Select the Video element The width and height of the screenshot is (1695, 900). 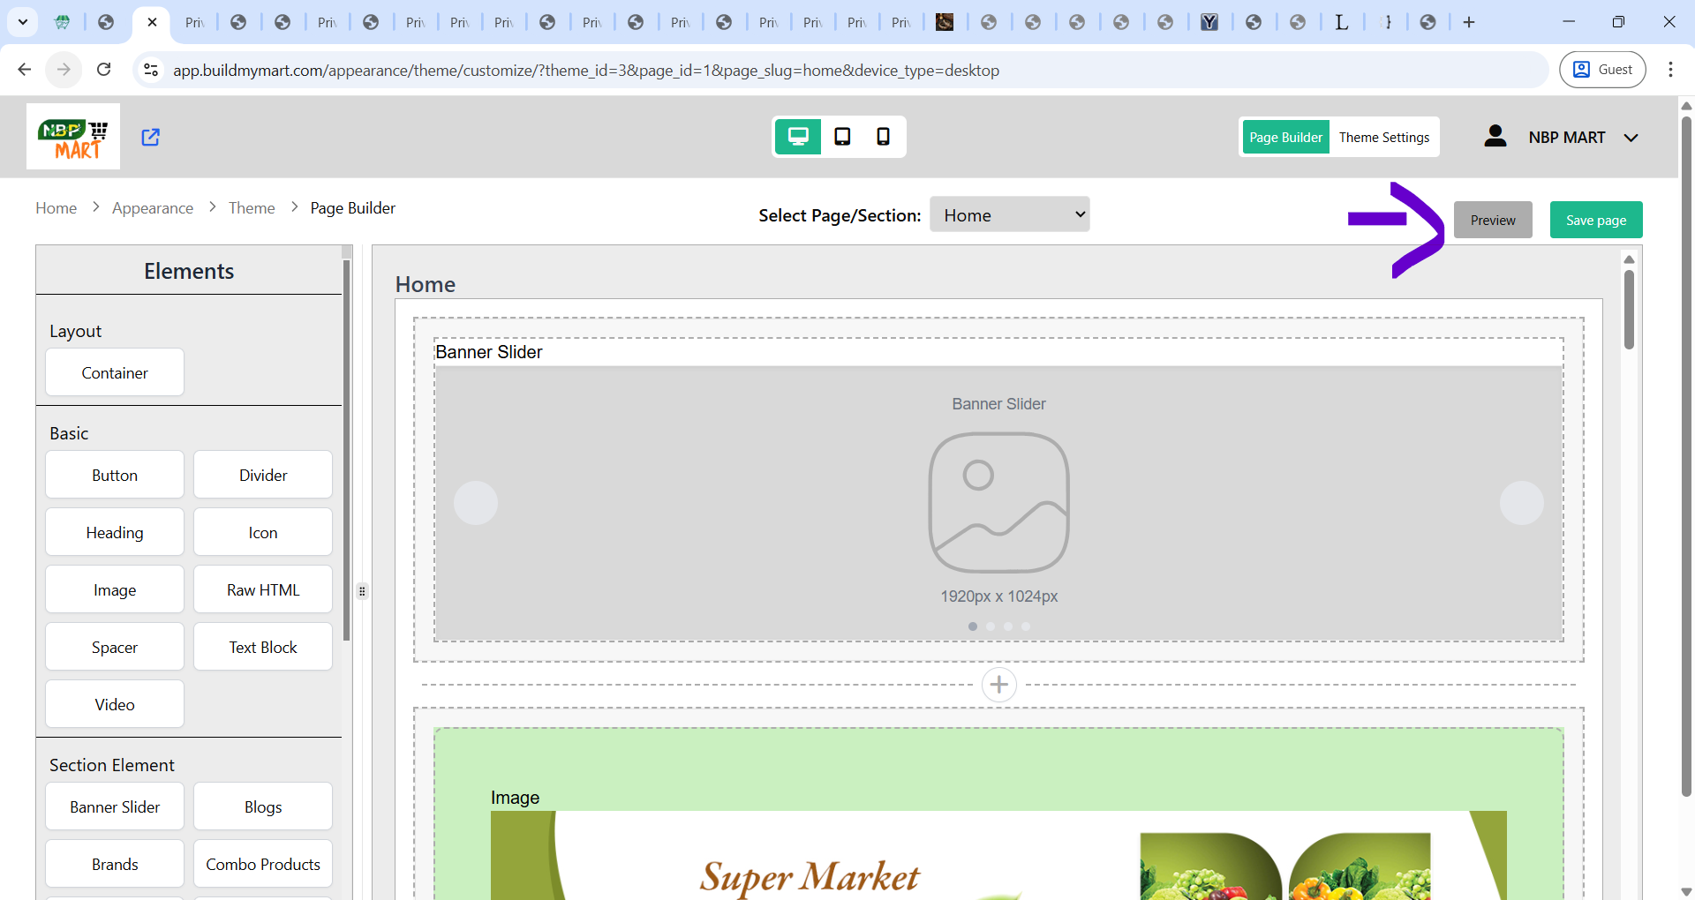(x=115, y=704)
